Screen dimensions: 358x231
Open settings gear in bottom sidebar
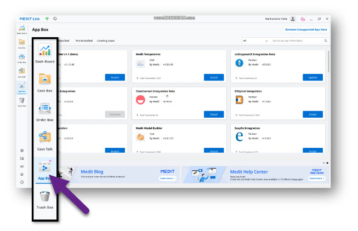point(22,151)
